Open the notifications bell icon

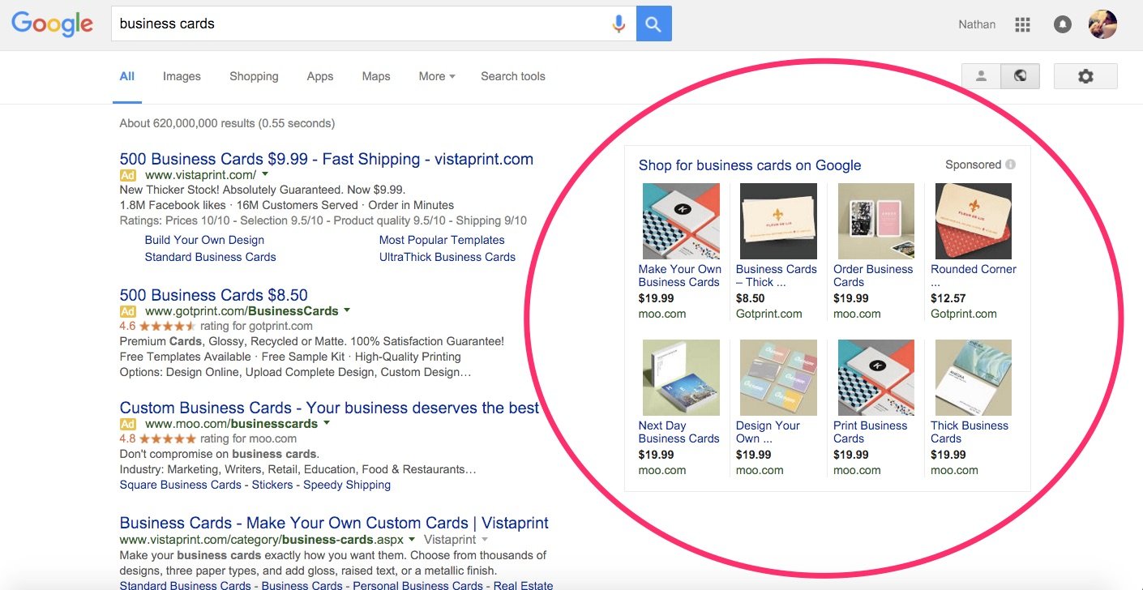point(1062,24)
